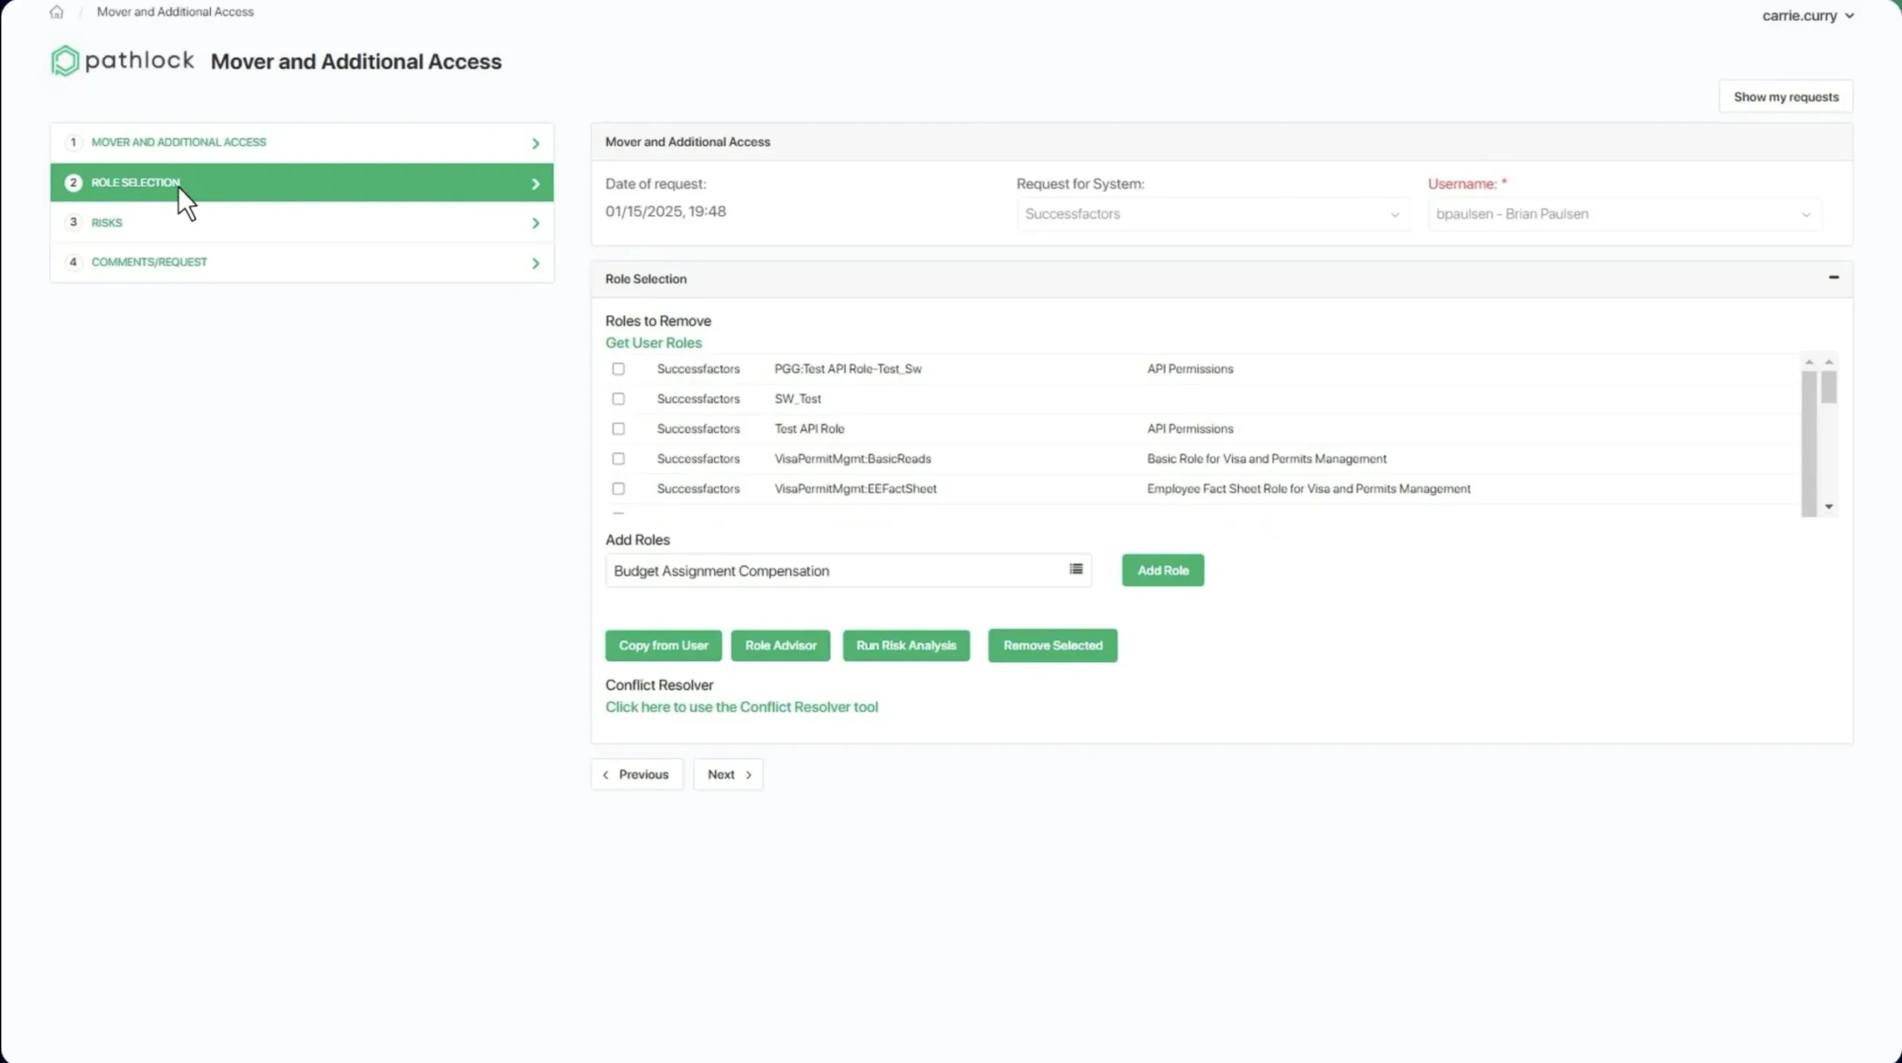1902x1063 pixels.
Task: Click the chevron next to Role Selection step
Action: click(x=536, y=183)
